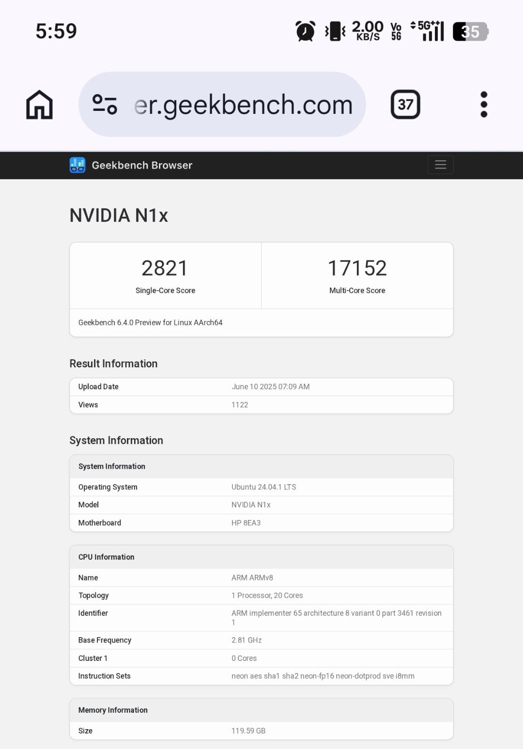Click the Memory Information table header
Image resolution: width=523 pixels, height=749 pixels.
(x=261, y=710)
